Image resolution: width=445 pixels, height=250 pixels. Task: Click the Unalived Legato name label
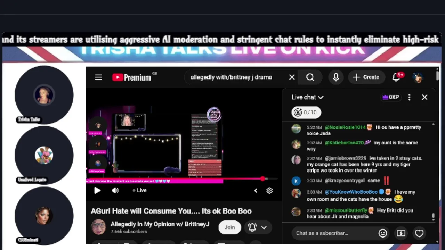32,180
